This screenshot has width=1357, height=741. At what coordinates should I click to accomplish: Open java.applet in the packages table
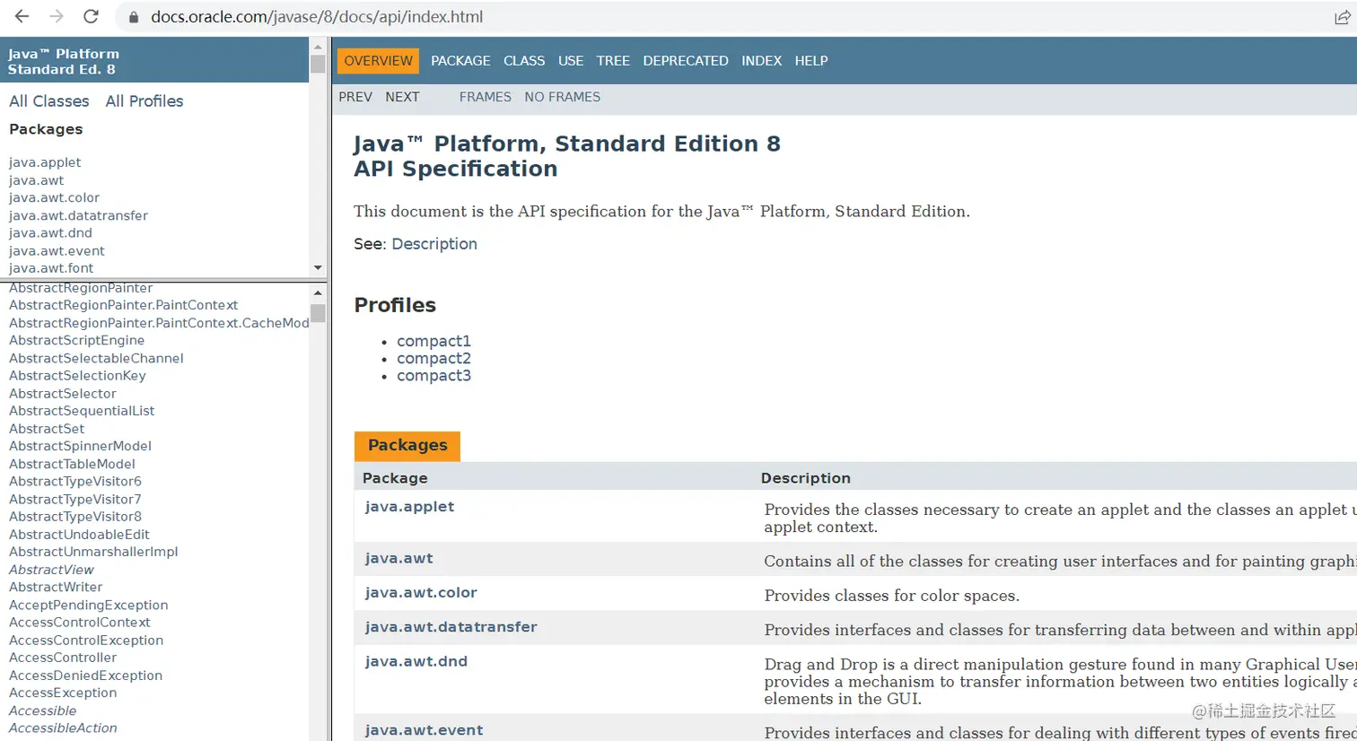[x=409, y=507]
